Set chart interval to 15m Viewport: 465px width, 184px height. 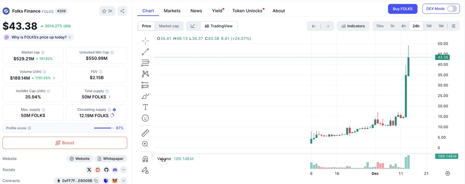(380, 26)
